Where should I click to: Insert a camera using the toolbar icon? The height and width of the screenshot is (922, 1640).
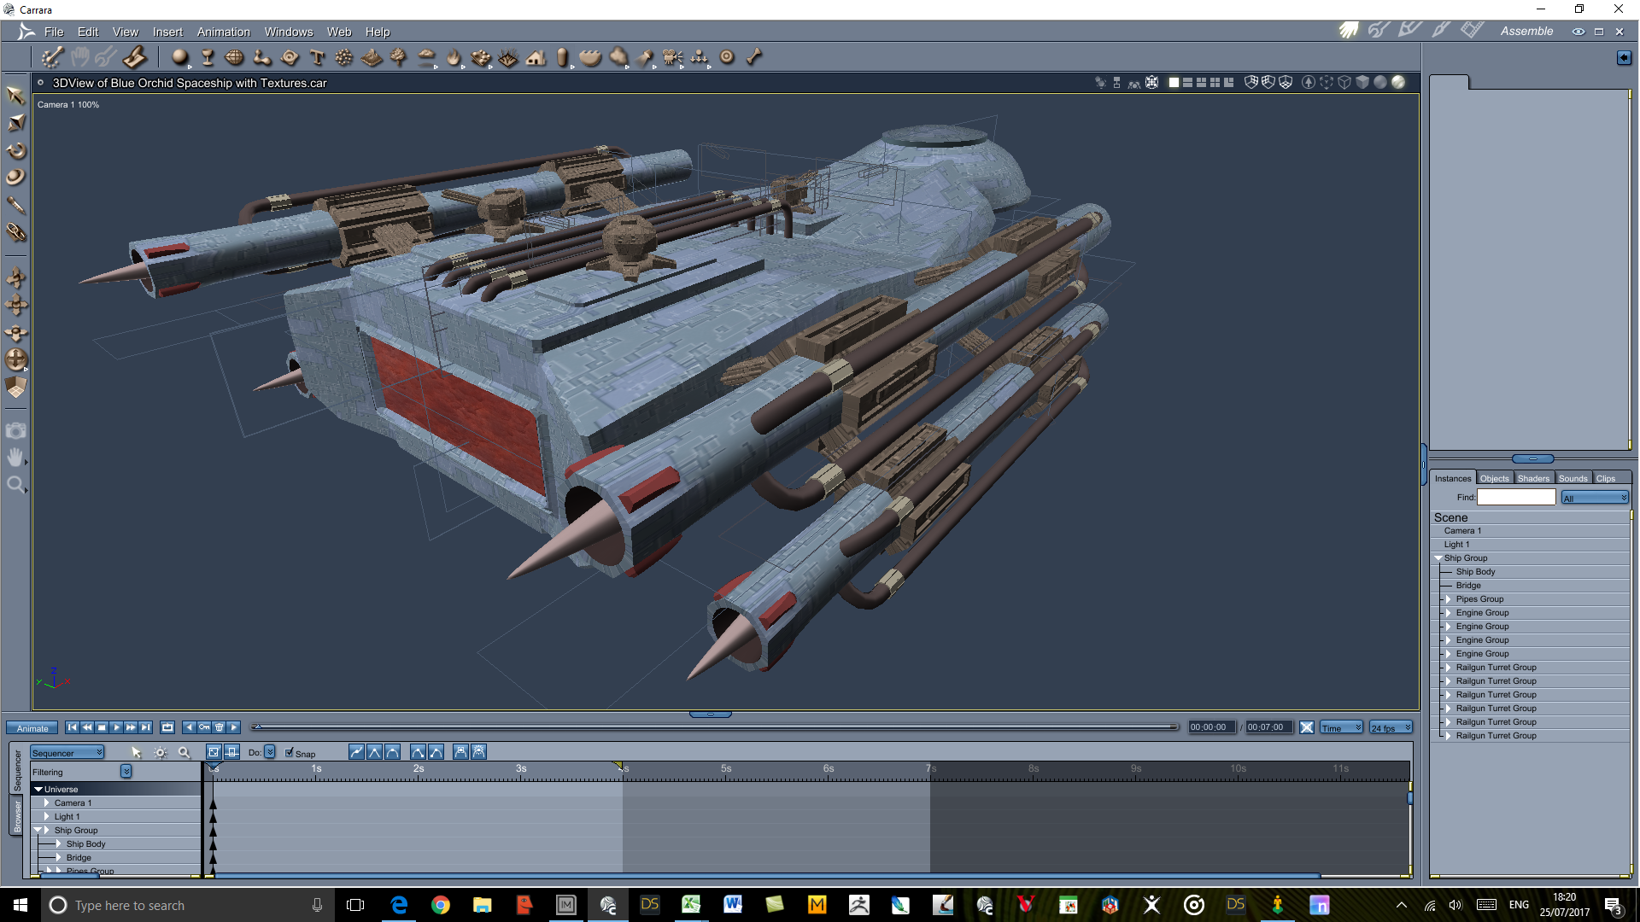(x=671, y=57)
